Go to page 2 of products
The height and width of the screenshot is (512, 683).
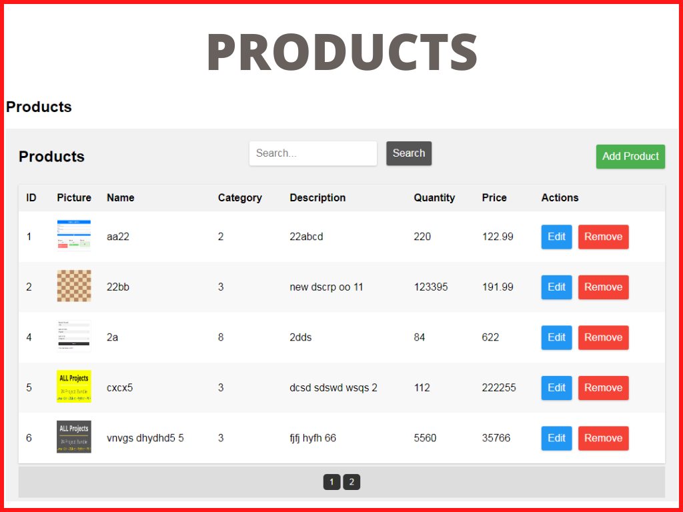pos(352,481)
